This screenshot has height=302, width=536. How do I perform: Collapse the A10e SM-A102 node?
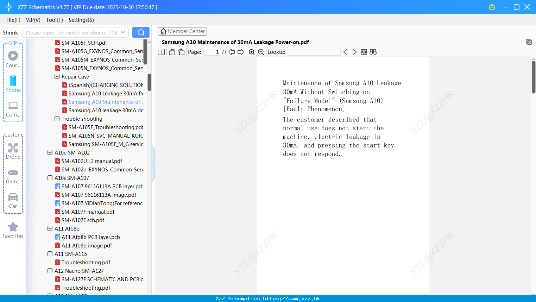pos(50,152)
